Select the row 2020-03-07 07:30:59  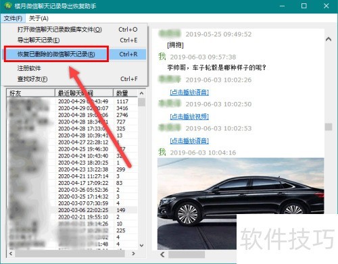tap(72, 203)
